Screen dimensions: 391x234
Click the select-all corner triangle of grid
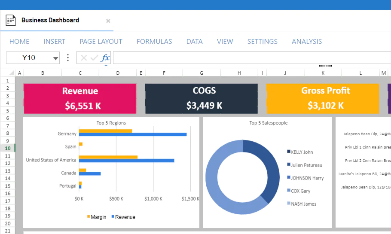point(8,73)
